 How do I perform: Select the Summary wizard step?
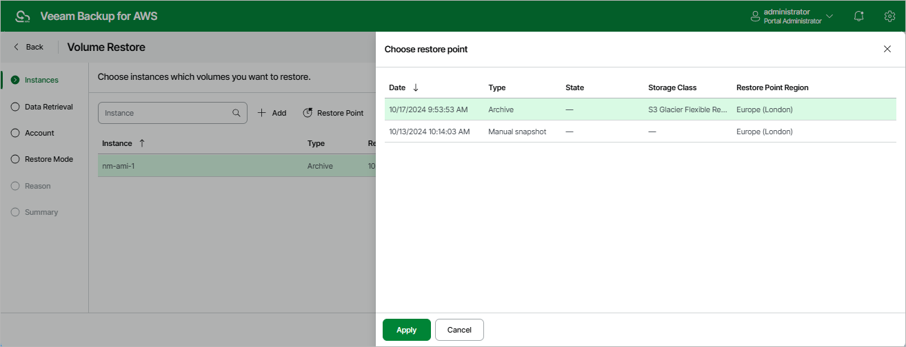pos(34,212)
